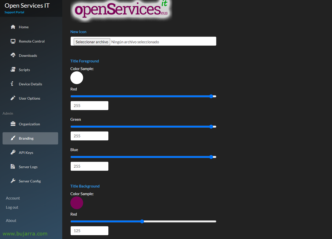Open the About page
Image resolution: width=332 pixels, height=239 pixels.
[11, 220]
